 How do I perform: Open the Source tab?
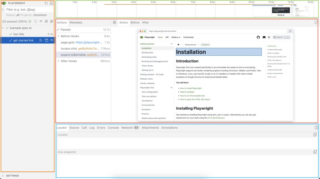pyautogui.click(x=74, y=127)
